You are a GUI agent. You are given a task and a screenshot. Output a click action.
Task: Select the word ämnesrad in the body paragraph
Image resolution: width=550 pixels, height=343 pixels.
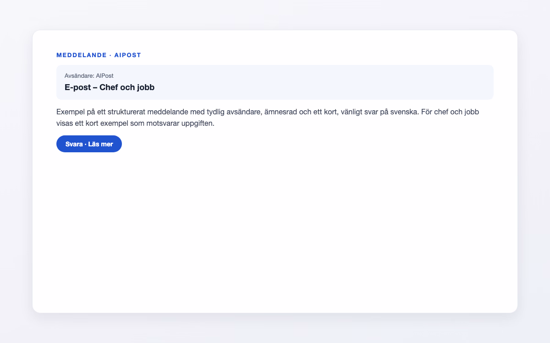(281, 112)
